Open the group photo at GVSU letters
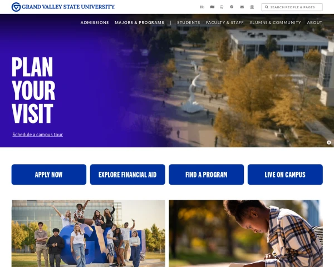Screen dimensions: 334x267 point(89,234)
